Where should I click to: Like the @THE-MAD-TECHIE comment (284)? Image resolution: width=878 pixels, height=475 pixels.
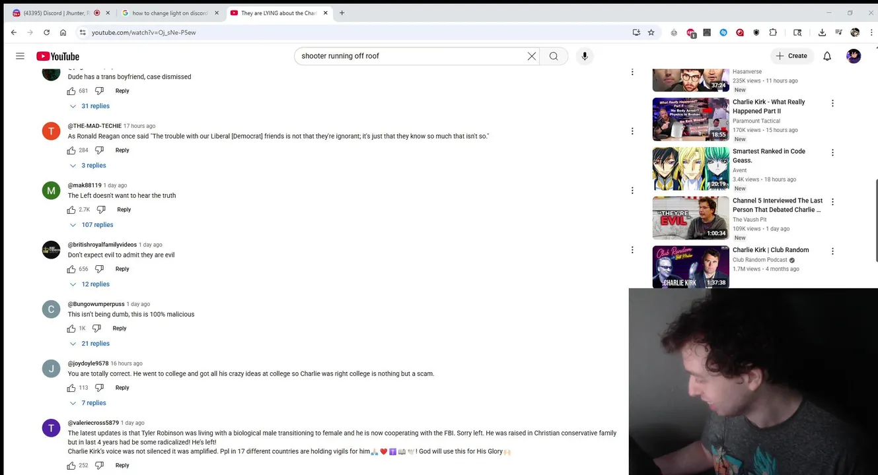point(71,150)
